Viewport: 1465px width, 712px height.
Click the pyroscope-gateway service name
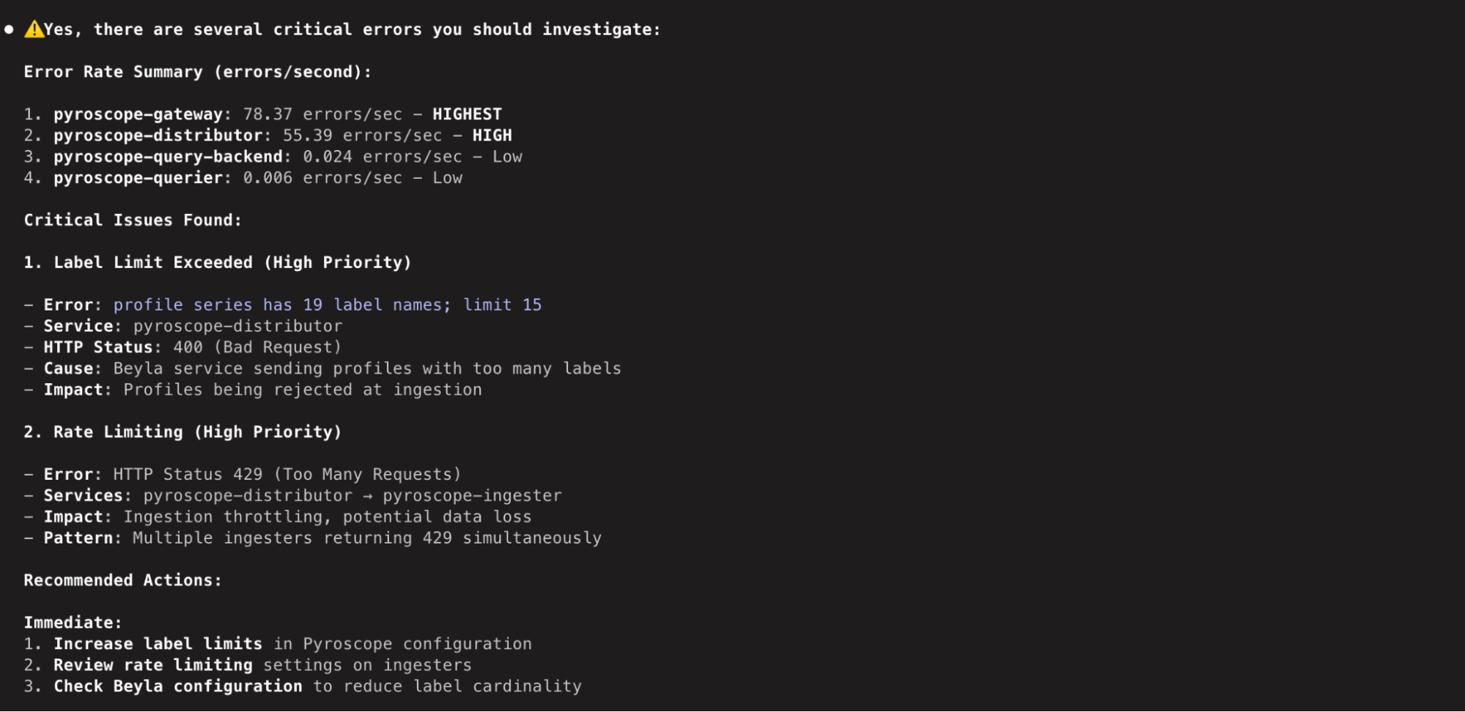tap(138, 114)
